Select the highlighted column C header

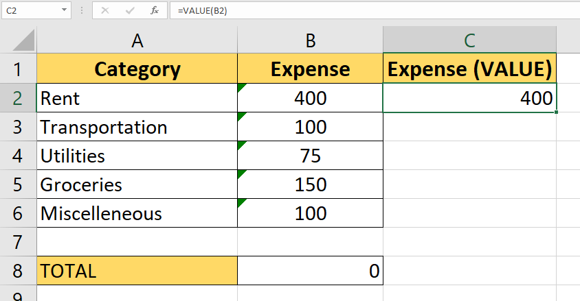[469, 40]
